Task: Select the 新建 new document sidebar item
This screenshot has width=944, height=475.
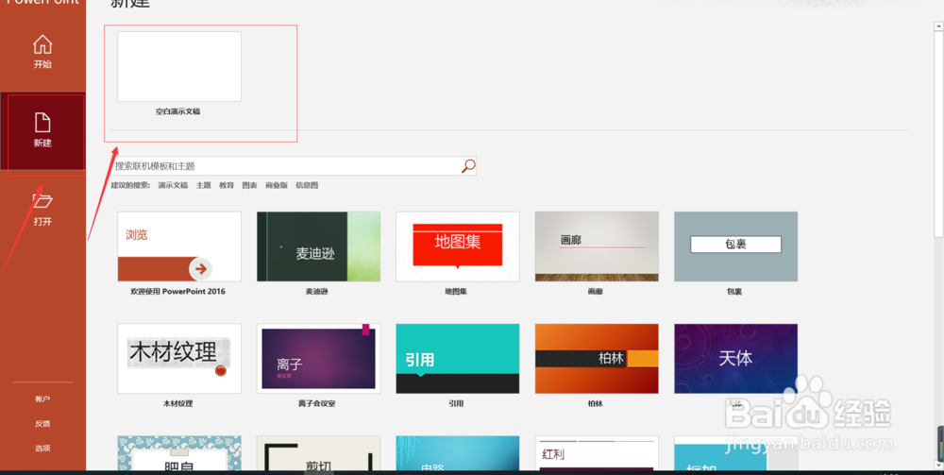Action: (x=42, y=130)
